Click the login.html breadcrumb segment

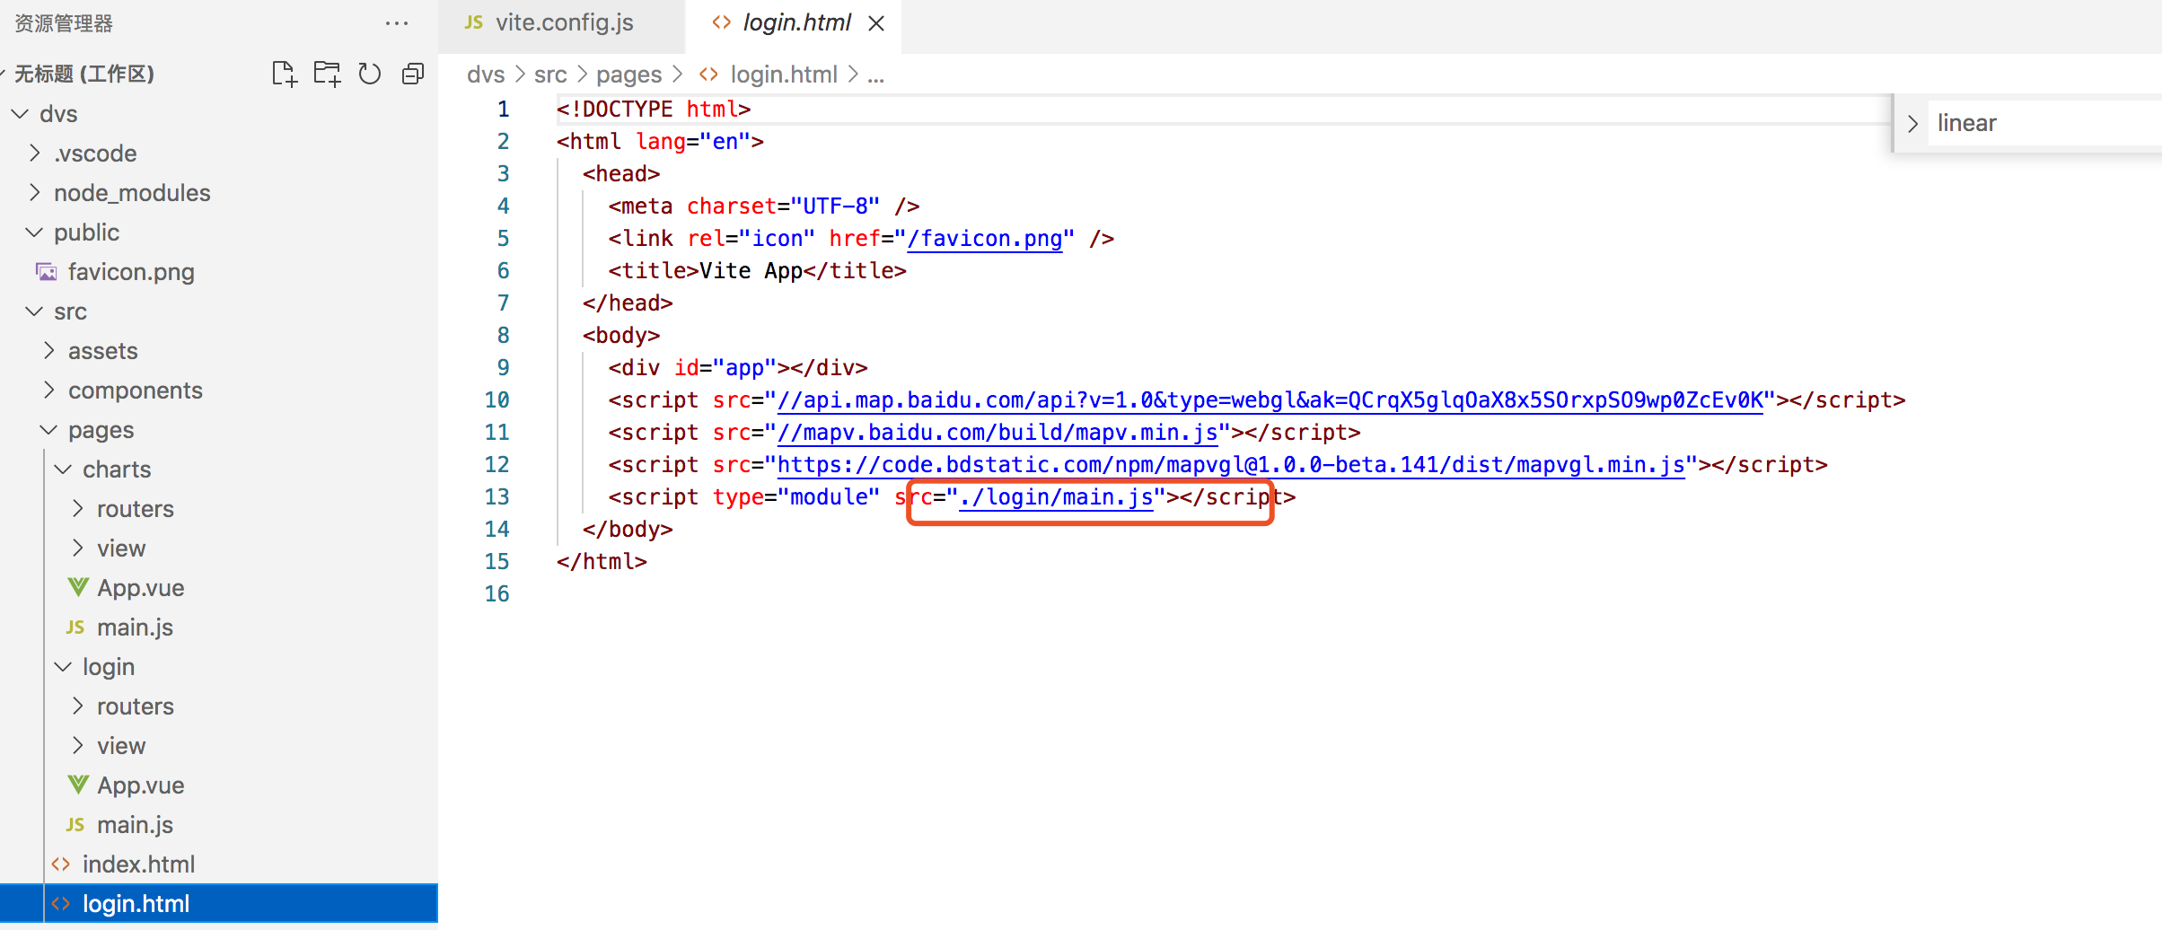(784, 75)
